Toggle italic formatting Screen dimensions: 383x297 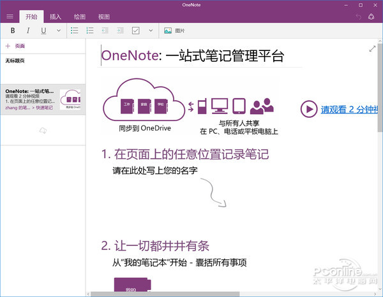click(28, 31)
